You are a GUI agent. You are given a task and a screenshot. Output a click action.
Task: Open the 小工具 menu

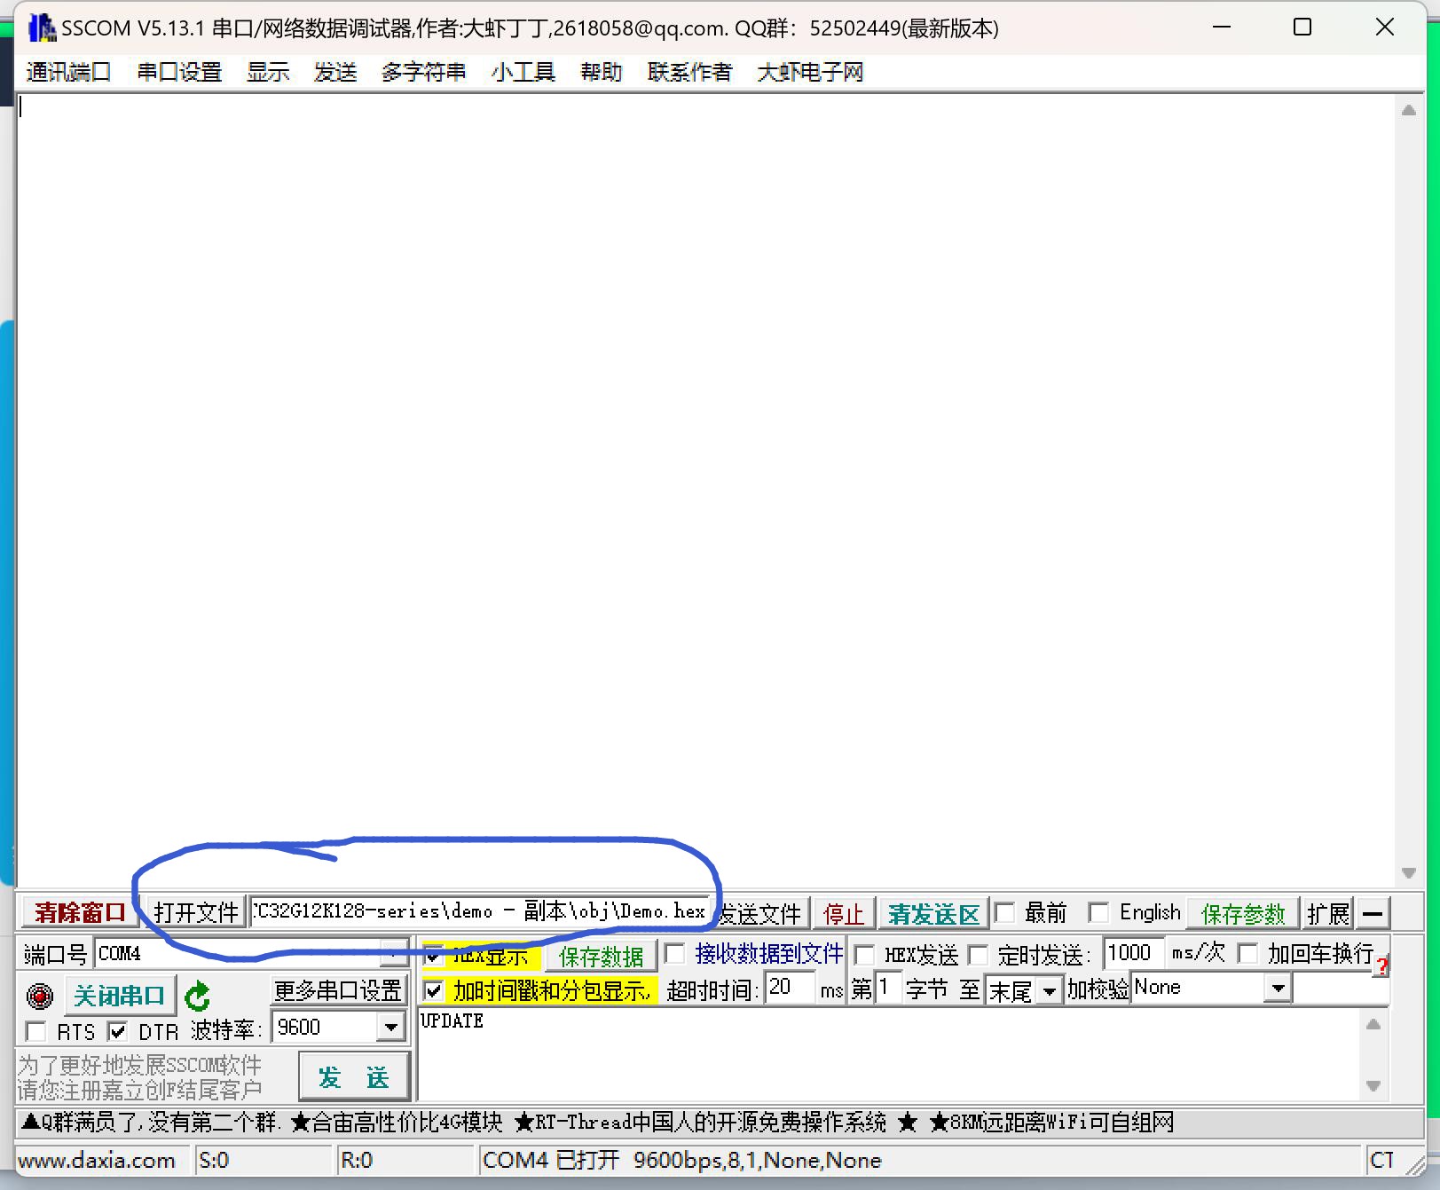(523, 72)
